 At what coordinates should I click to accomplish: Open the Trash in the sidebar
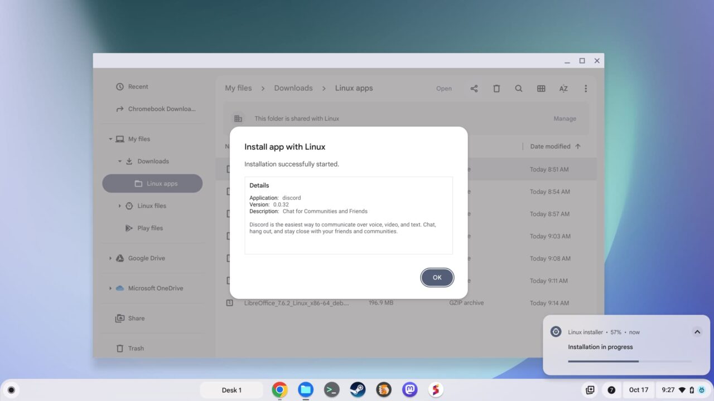[130, 349]
